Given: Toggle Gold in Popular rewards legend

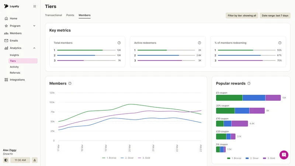Looking at the screenshot, I should tap(269, 158).
